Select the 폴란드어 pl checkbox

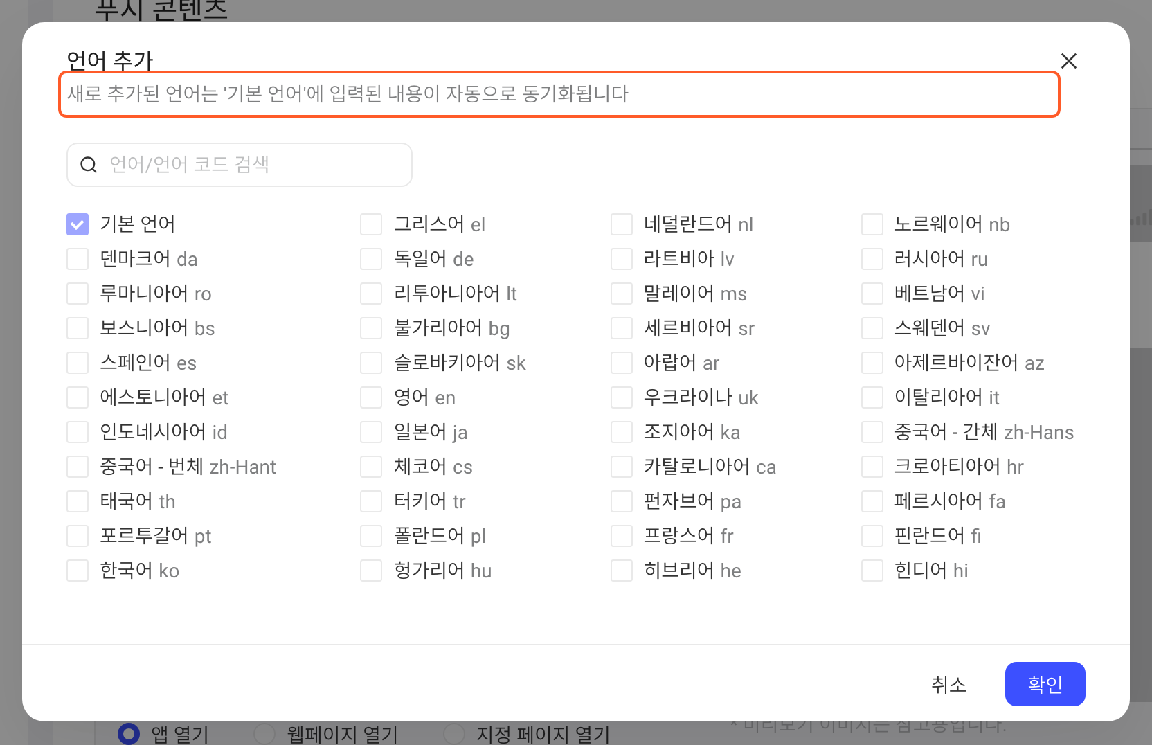371,536
